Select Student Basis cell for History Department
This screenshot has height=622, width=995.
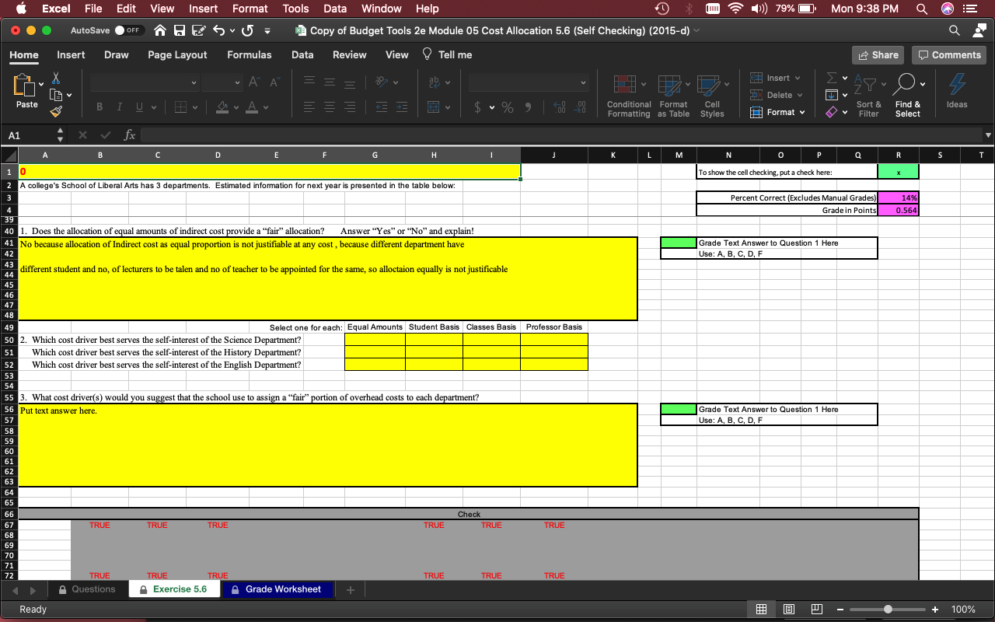[434, 352]
